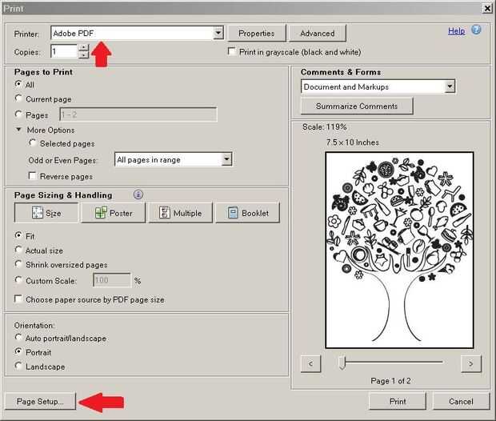Screen dimensions: 496x421
Task: Increase copies with the up stepper arrow
Action: 83,47
